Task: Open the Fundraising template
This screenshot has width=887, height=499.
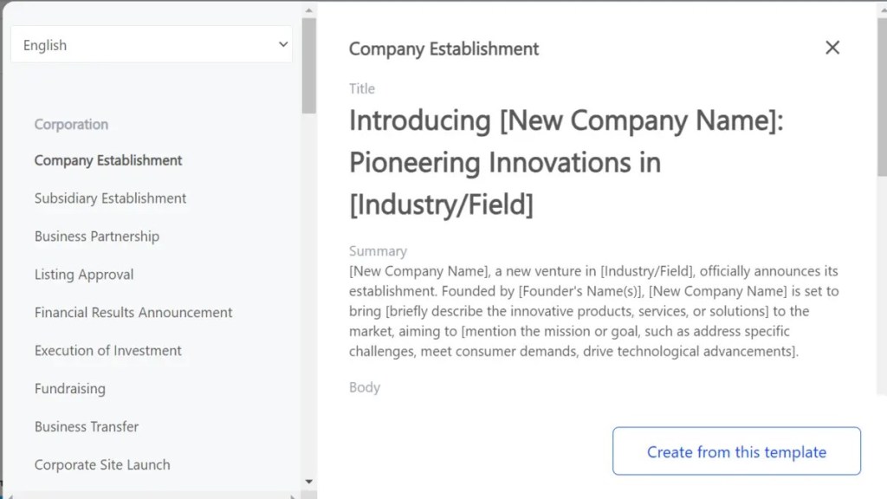Action: pos(69,389)
